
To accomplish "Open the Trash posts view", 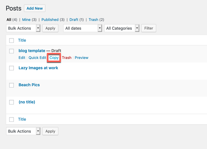I will pos(93,20).
